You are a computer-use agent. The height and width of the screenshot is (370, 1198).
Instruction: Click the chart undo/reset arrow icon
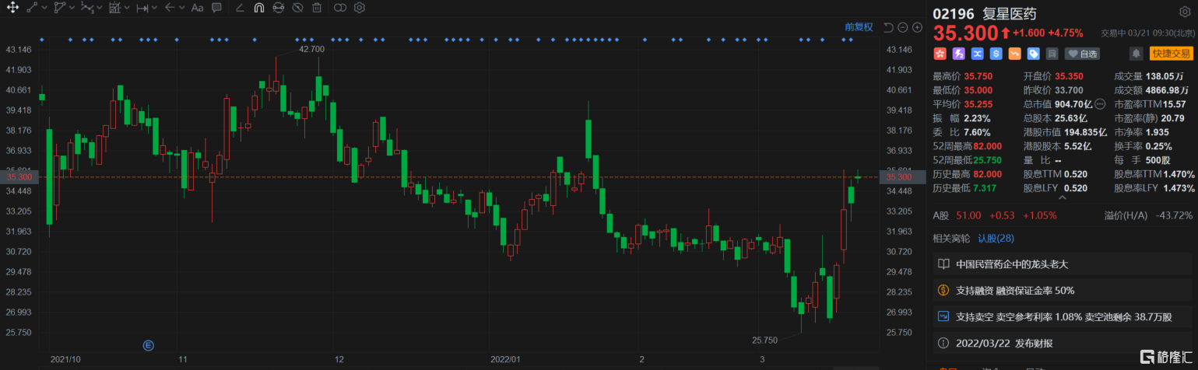coord(889,27)
